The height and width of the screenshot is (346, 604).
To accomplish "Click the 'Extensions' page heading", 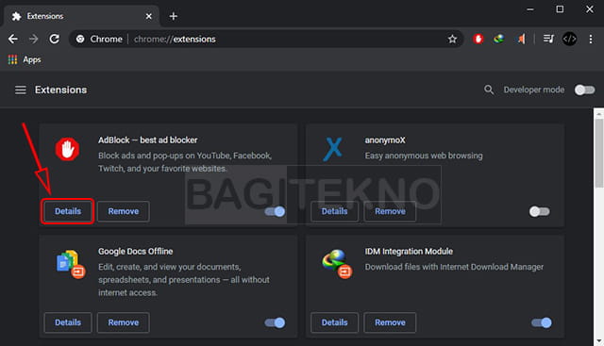I will coord(60,90).
